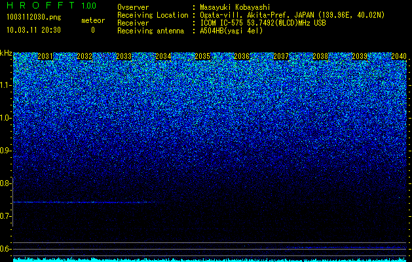Click the HROFFT 1.0.0 title text

click(x=52, y=5)
